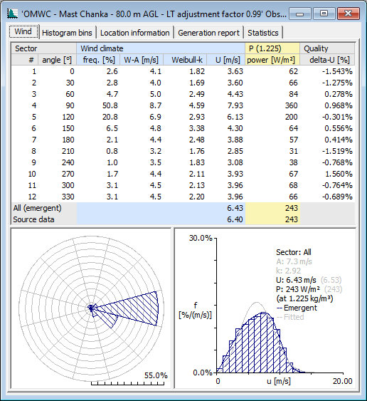Click the delta-U [%] column header

(327, 60)
